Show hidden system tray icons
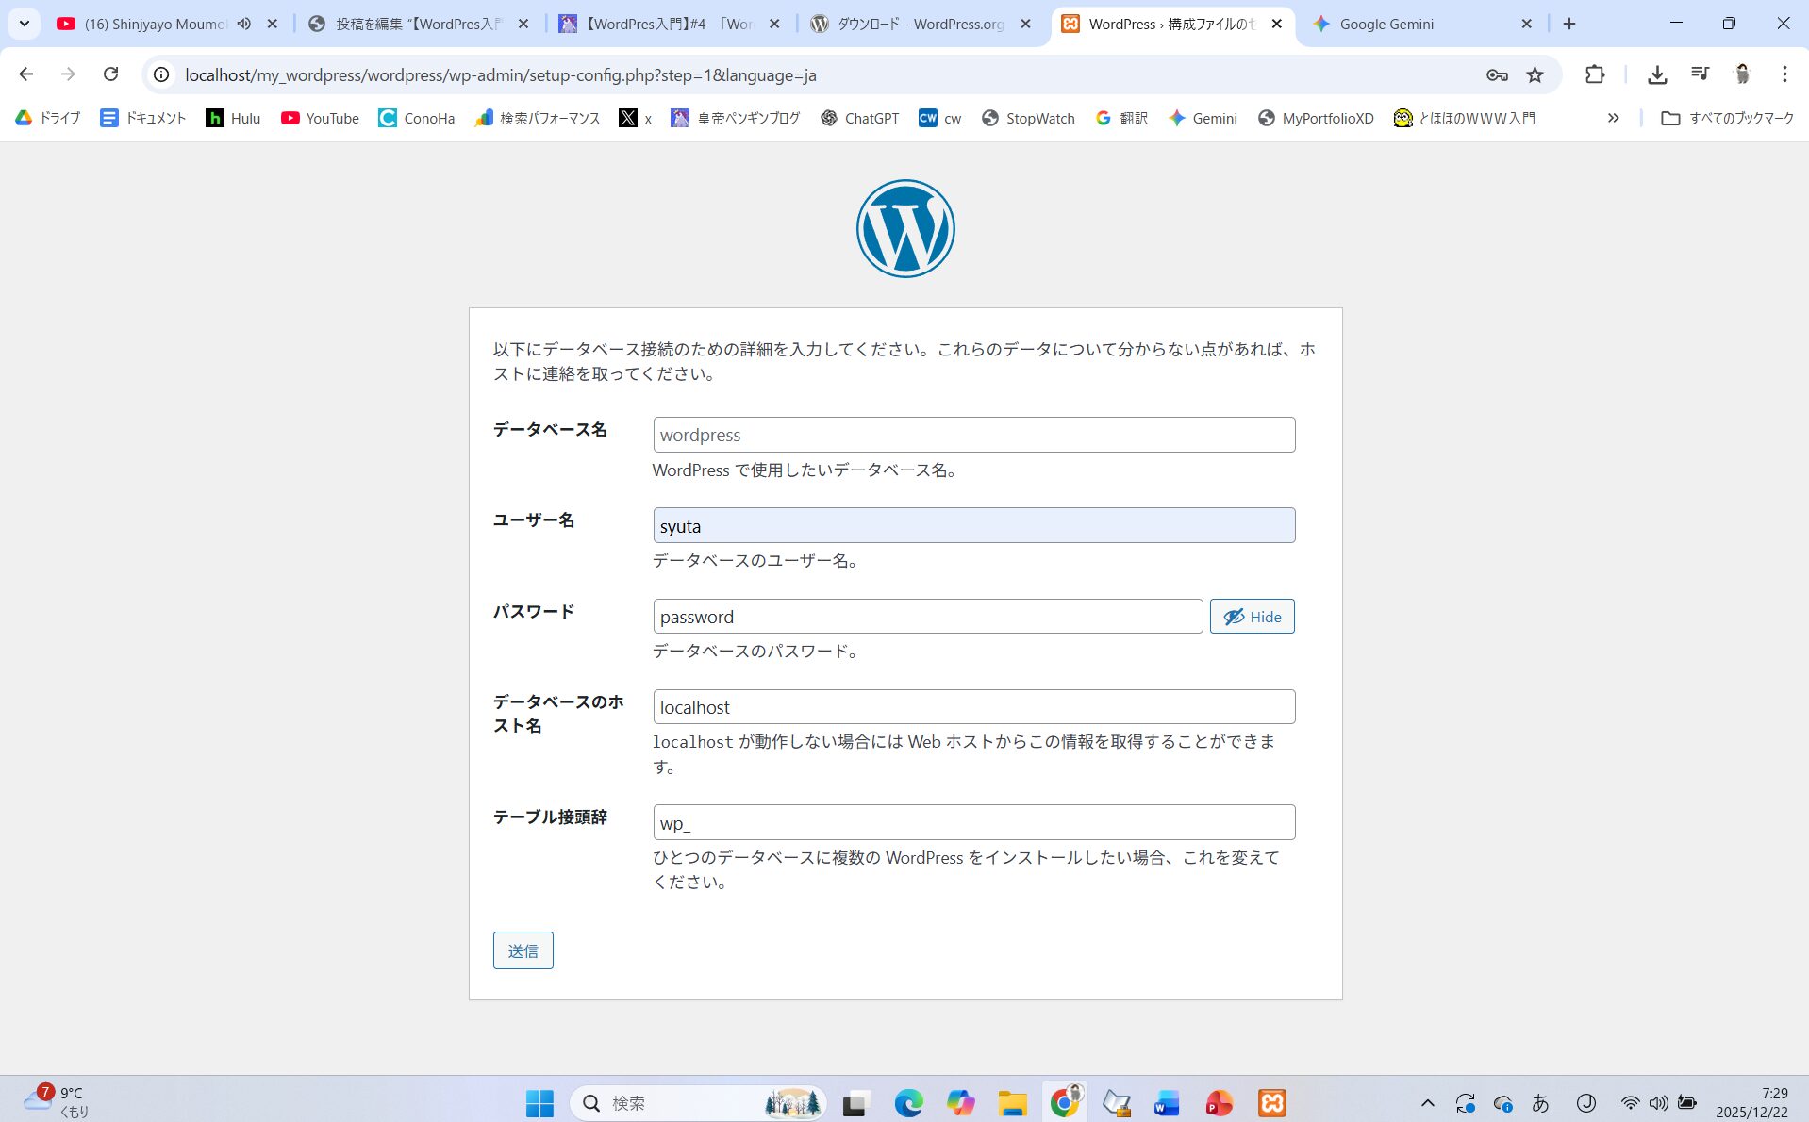This screenshot has width=1809, height=1122. (x=1427, y=1102)
